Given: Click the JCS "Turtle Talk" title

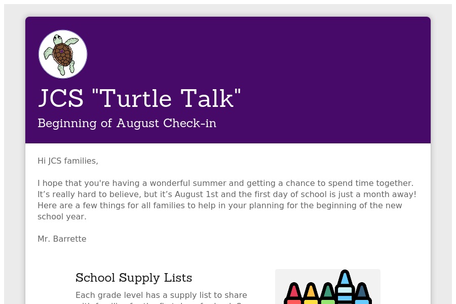Looking at the screenshot, I should point(139,98).
